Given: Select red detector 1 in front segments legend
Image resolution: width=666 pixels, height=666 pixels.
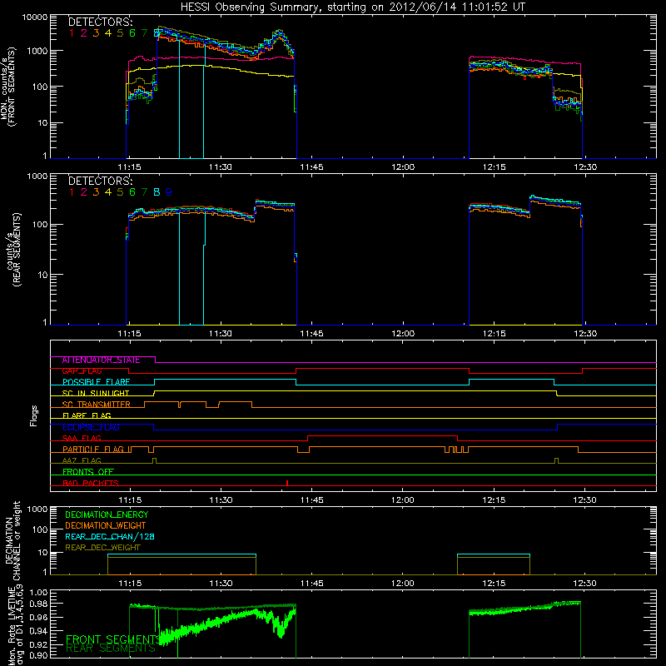Looking at the screenshot, I should pyautogui.click(x=72, y=33).
